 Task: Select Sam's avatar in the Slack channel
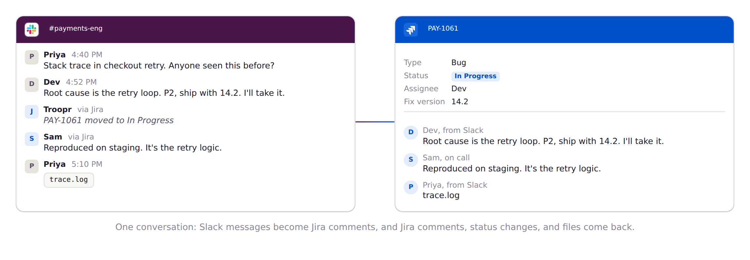32,139
